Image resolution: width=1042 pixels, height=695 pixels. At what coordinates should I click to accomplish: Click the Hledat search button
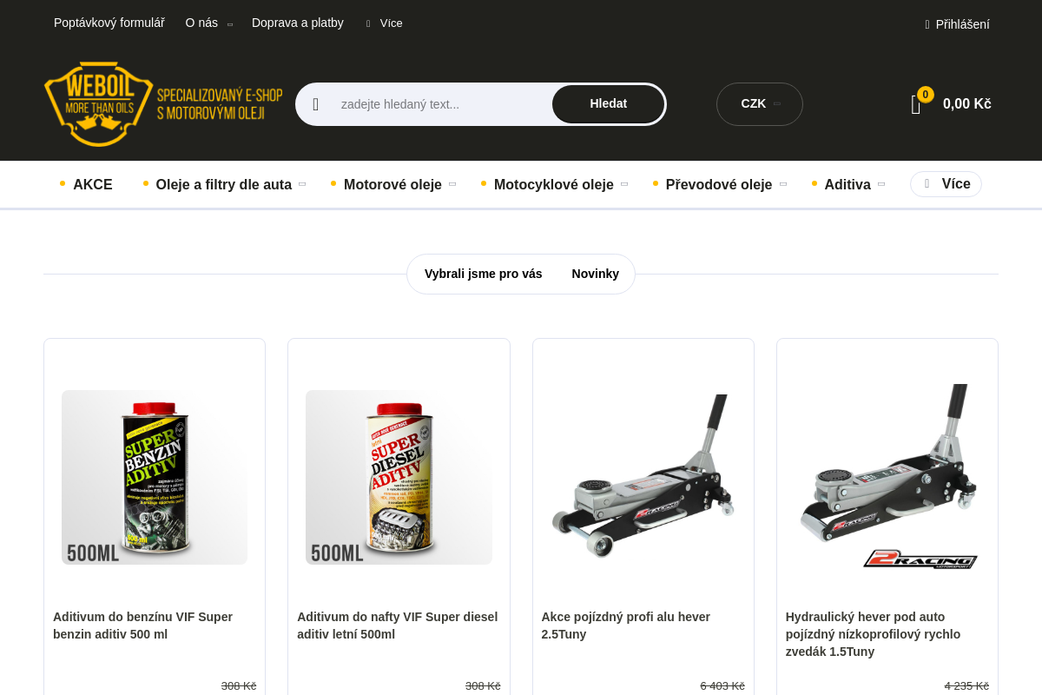coord(609,103)
